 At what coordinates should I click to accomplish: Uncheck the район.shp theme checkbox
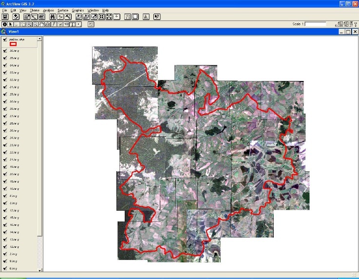coord(4,39)
